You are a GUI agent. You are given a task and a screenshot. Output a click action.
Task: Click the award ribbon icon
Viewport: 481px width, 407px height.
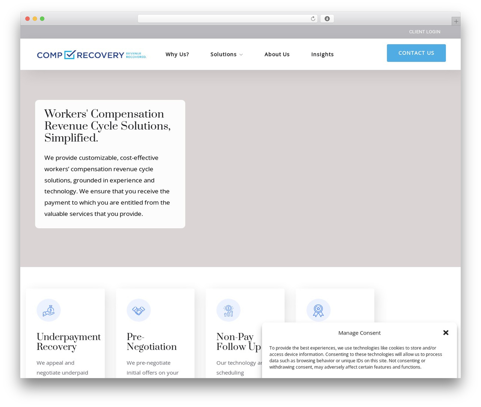[x=318, y=310]
